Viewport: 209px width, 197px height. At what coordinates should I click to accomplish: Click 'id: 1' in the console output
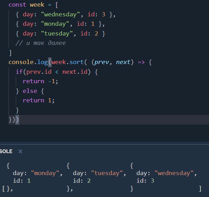[22, 181]
